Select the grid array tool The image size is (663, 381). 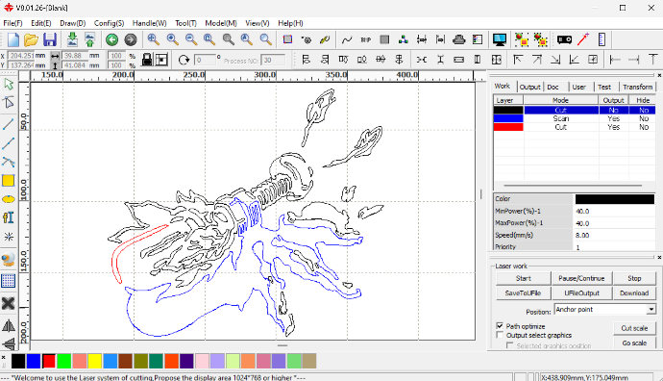click(x=9, y=281)
